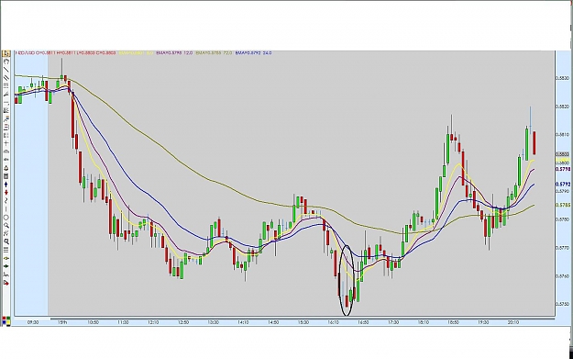Viewport: 573px width, 359px height.
Task: Click the blue 0.5792 EMA price tag
Action: coord(563,185)
